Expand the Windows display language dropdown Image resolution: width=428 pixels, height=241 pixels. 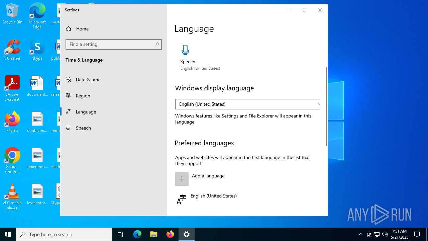(x=247, y=104)
